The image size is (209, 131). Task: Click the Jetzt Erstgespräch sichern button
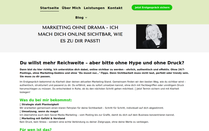click(152, 7)
